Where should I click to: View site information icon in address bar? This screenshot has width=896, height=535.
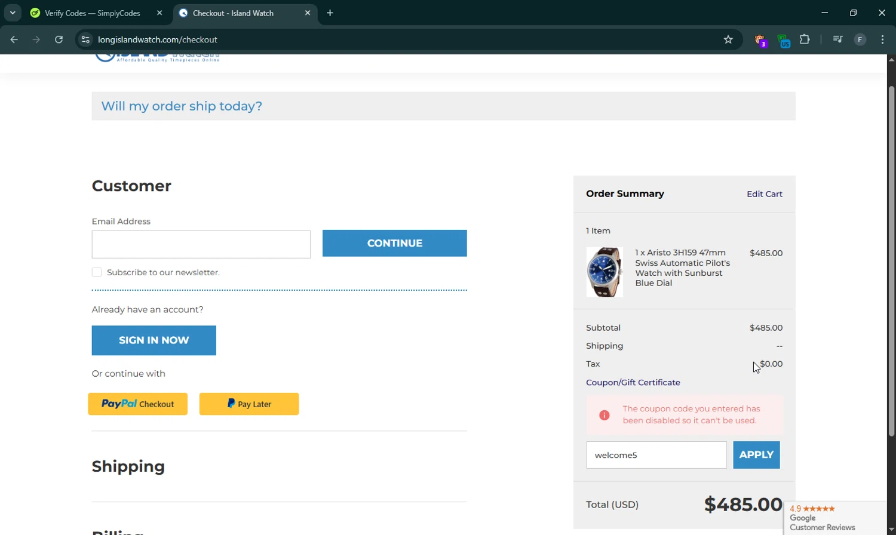tap(85, 39)
